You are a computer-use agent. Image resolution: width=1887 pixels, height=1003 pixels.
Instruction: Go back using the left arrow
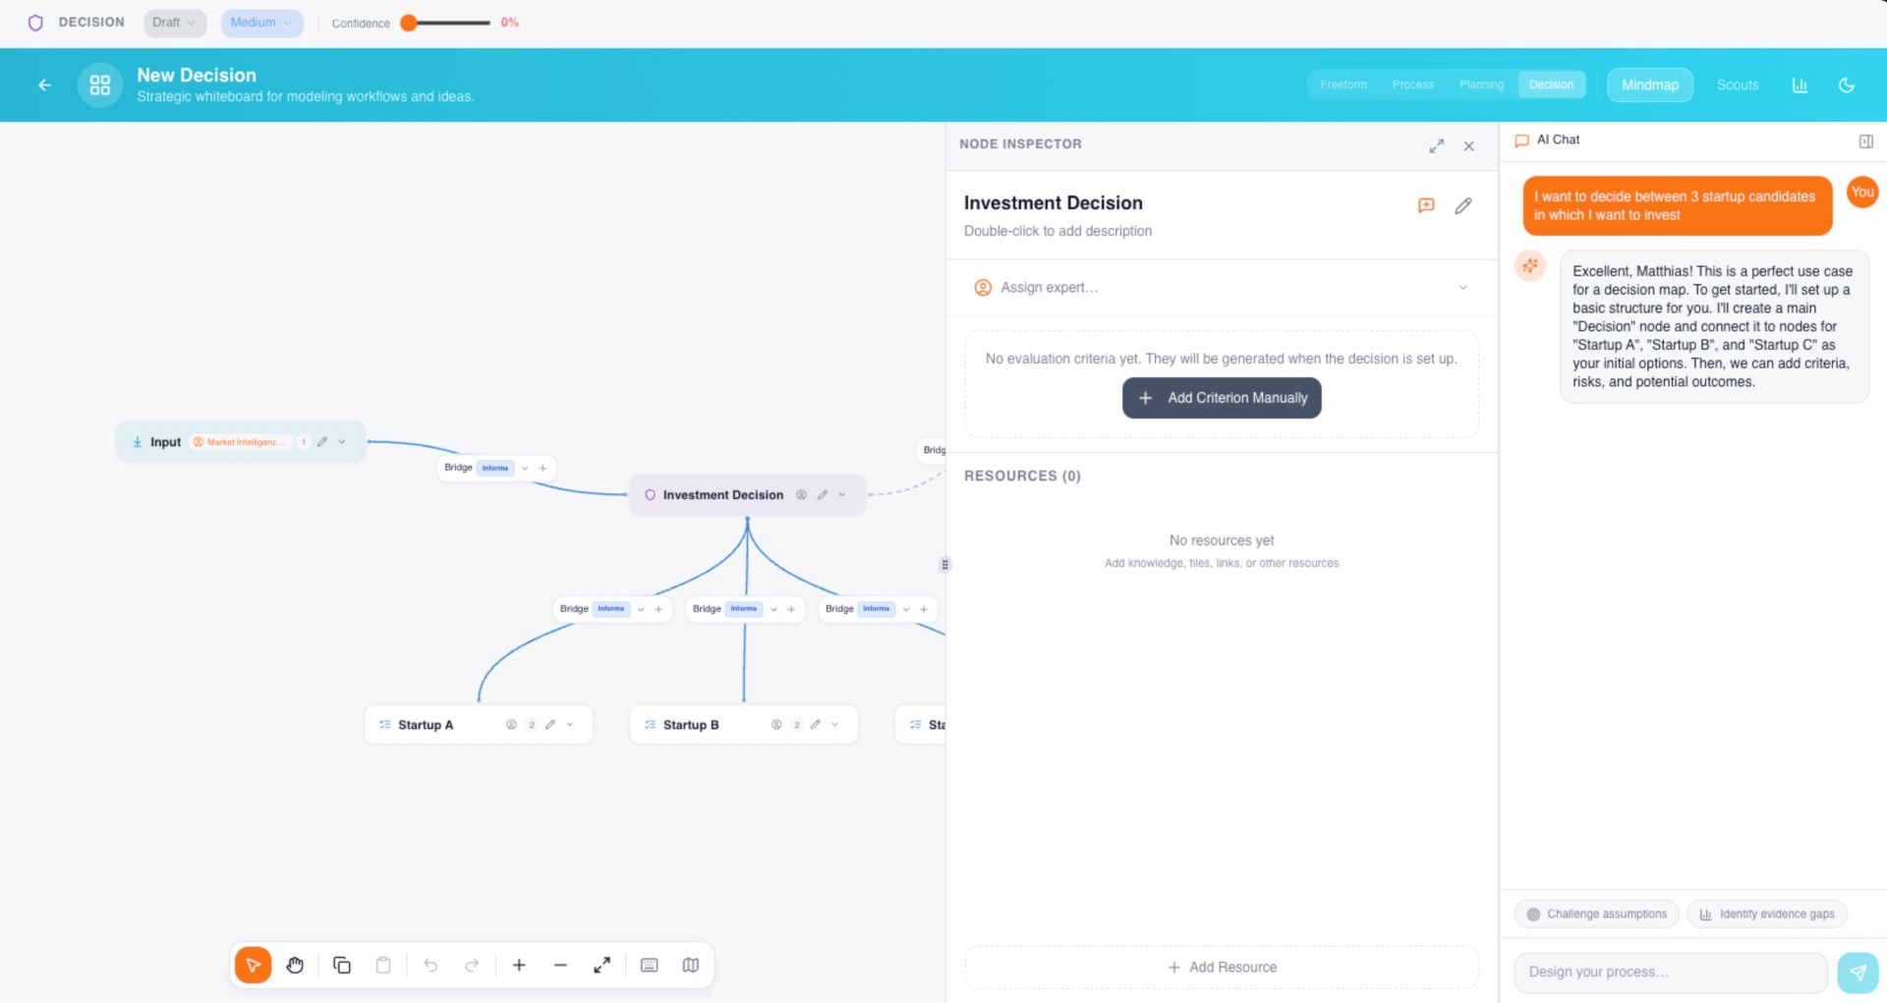coord(44,84)
